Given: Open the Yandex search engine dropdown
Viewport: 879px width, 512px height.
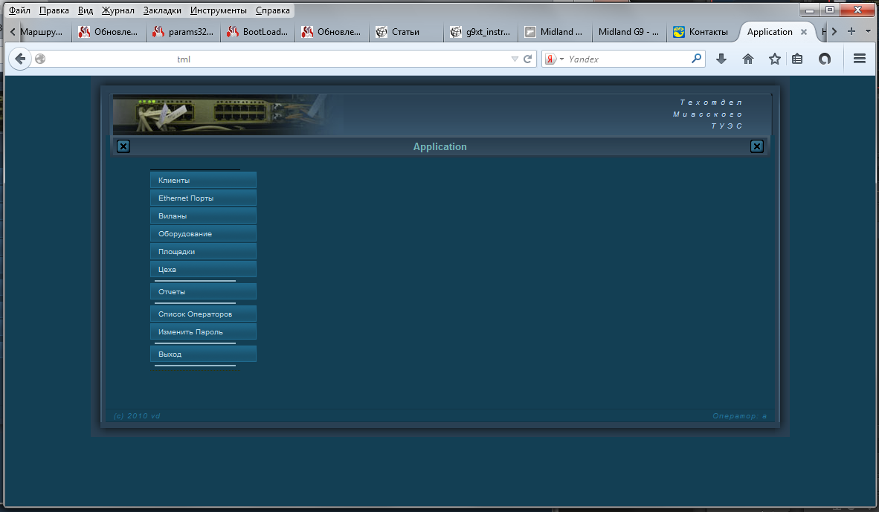Looking at the screenshot, I should (554, 59).
